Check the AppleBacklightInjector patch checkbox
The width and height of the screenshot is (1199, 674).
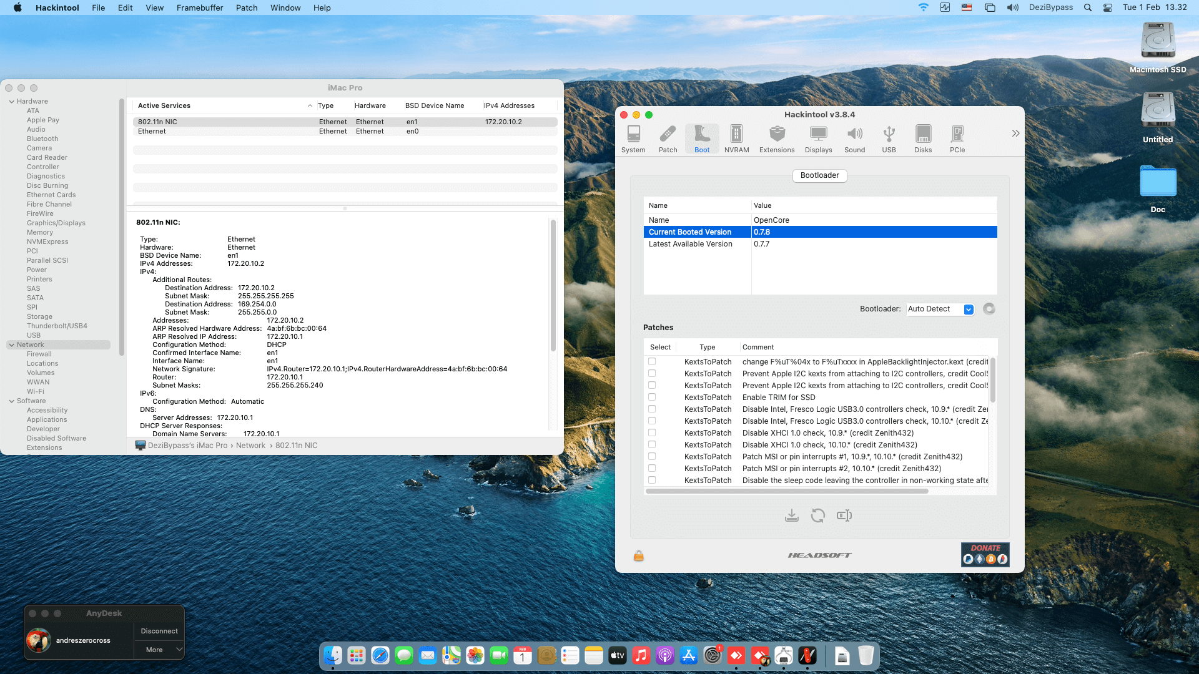point(652,362)
